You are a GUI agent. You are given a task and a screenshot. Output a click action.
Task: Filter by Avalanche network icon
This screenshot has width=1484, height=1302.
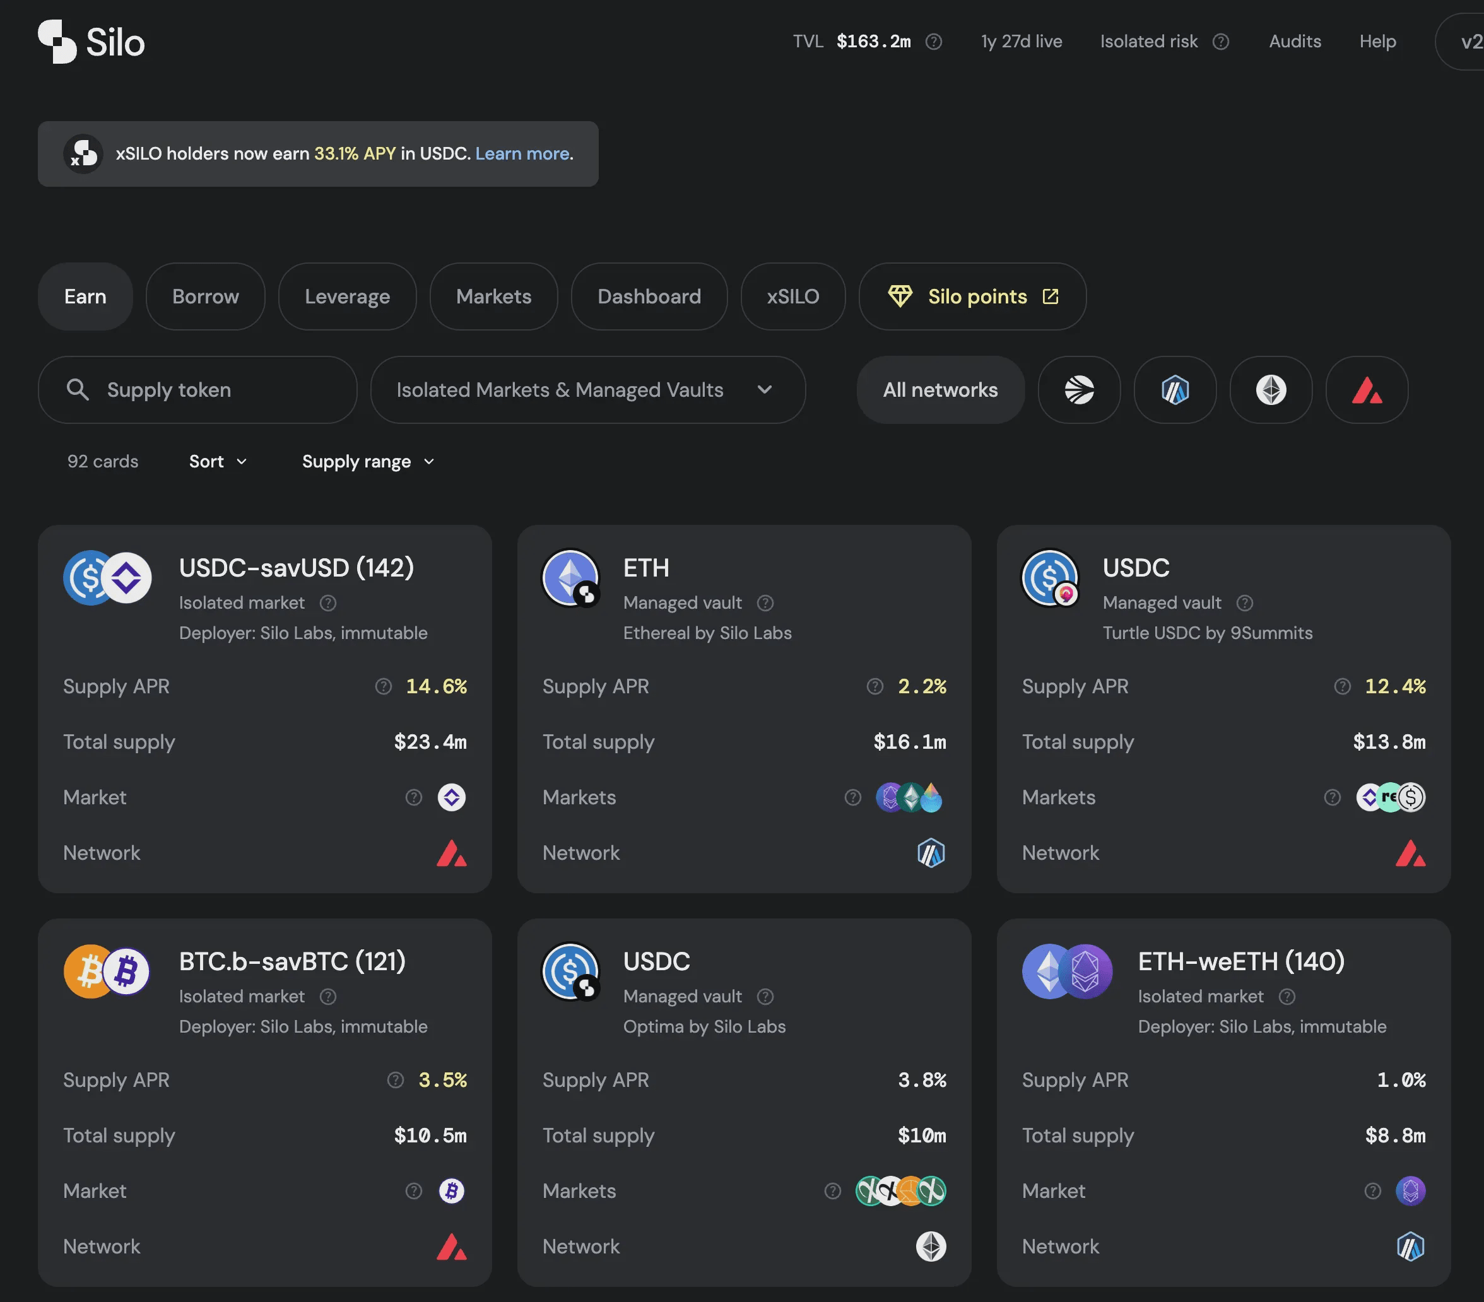pyautogui.click(x=1367, y=390)
